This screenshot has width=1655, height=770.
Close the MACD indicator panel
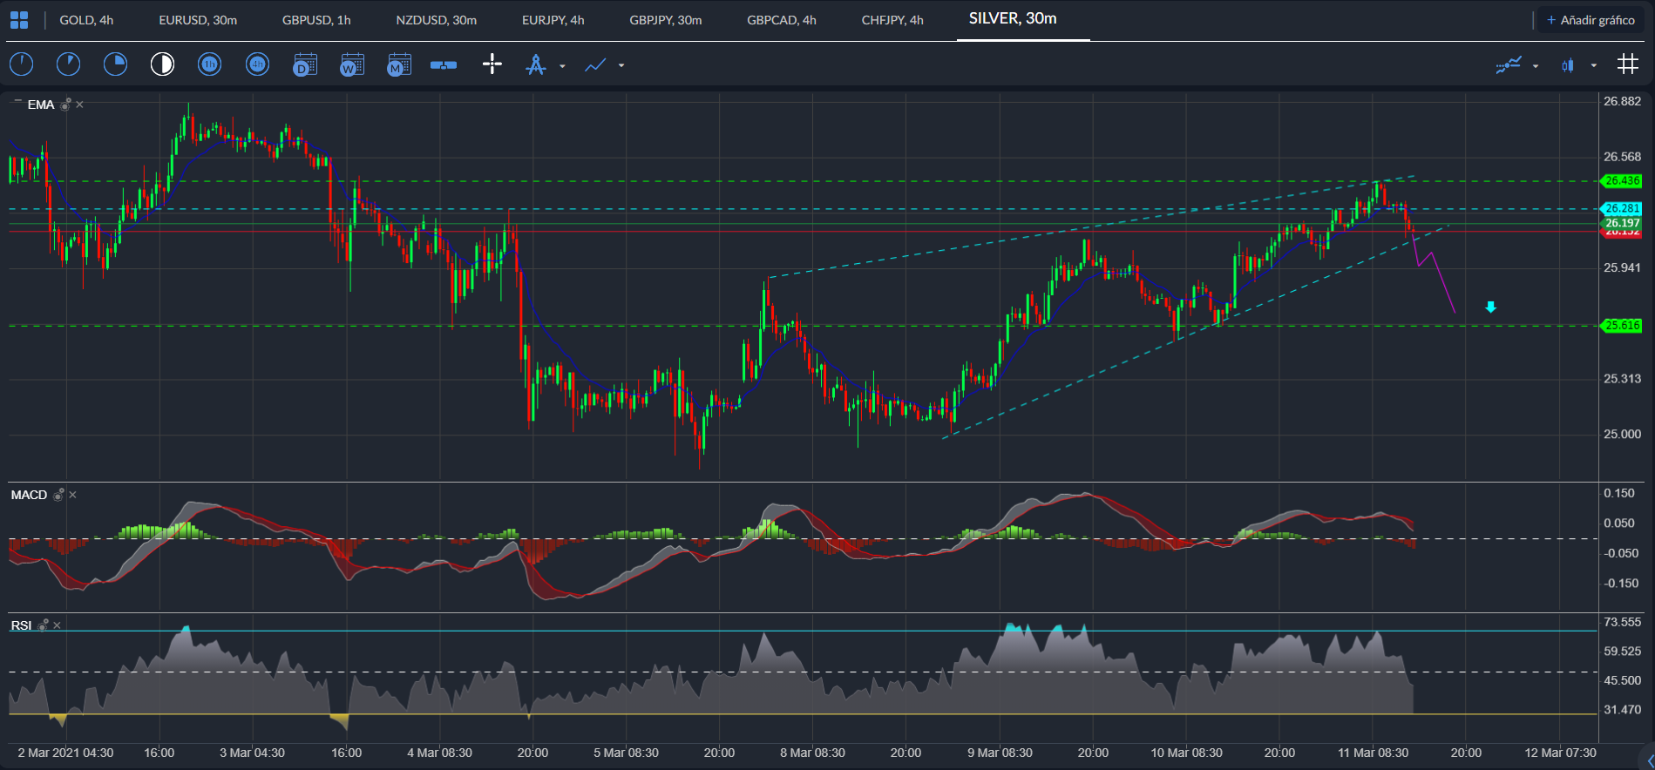point(73,495)
